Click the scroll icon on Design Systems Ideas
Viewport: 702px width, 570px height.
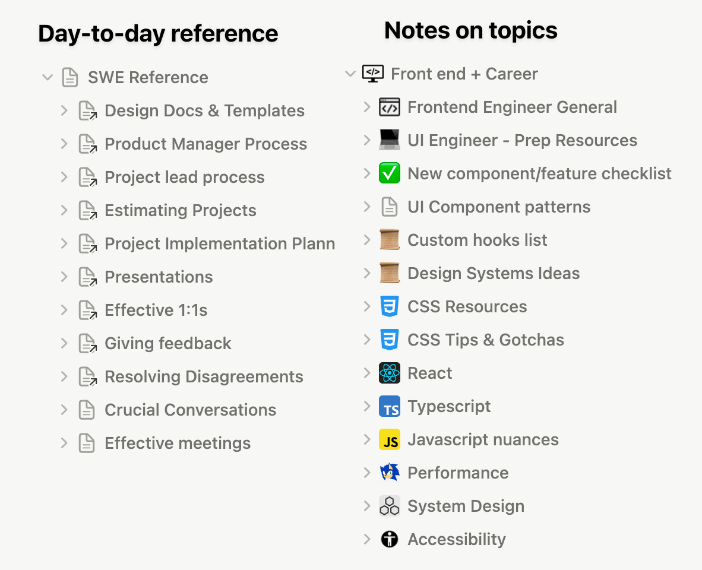pos(389,273)
